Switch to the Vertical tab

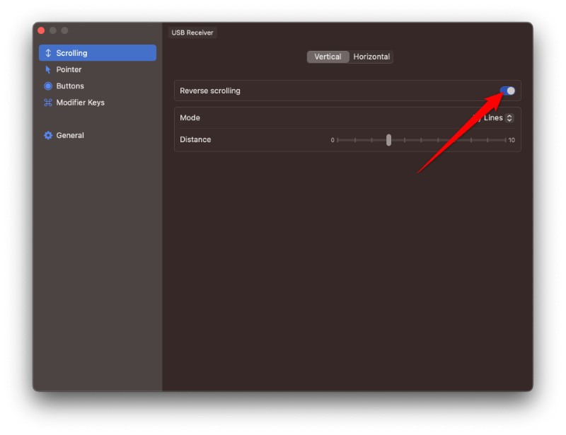pyautogui.click(x=328, y=57)
